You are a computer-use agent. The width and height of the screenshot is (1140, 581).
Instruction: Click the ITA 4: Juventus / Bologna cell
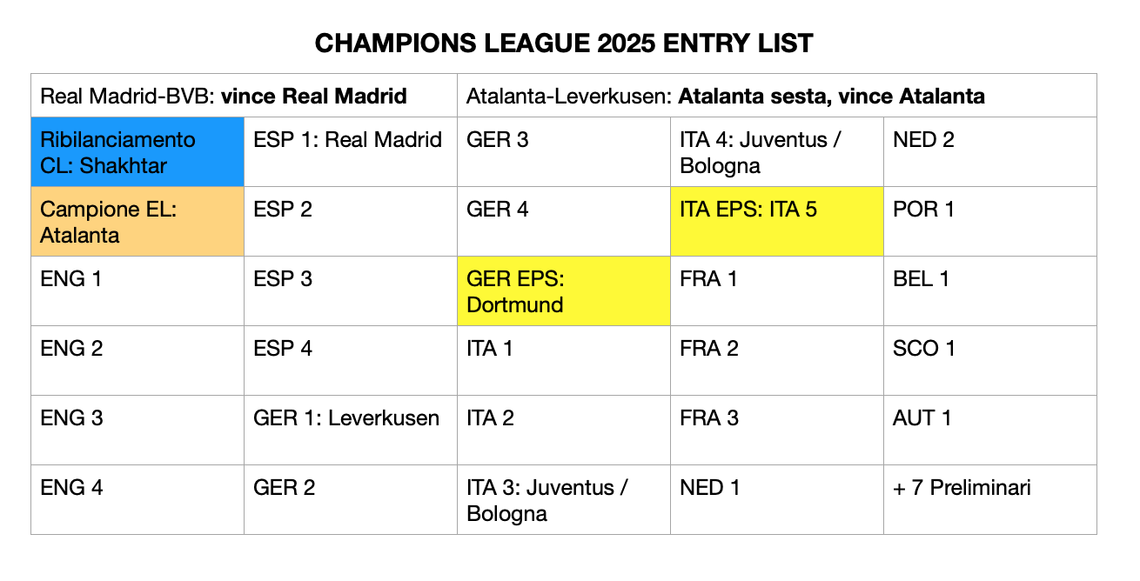[777, 151]
